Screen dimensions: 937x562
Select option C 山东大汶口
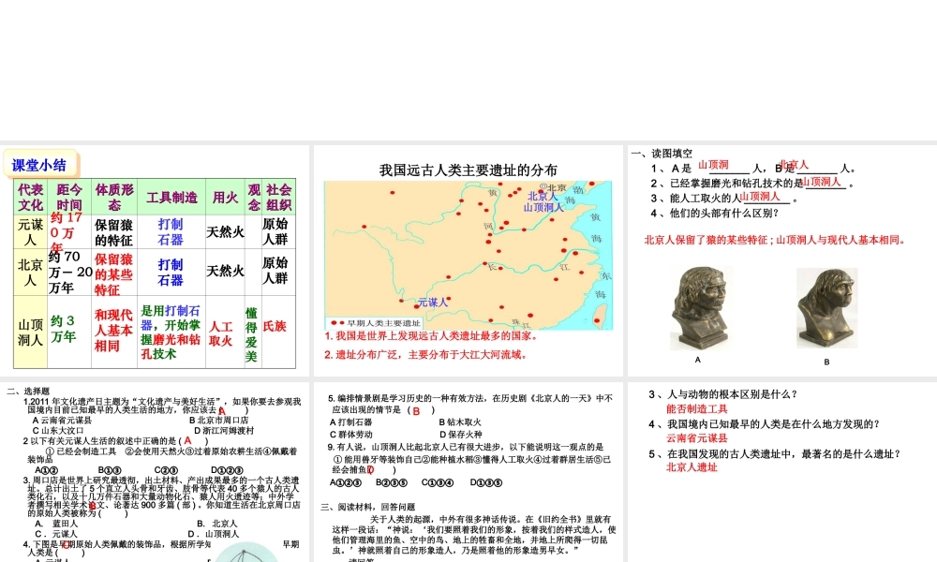point(58,430)
